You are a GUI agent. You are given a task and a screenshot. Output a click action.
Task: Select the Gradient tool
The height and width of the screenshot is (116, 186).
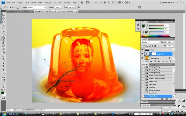[3, 53]
